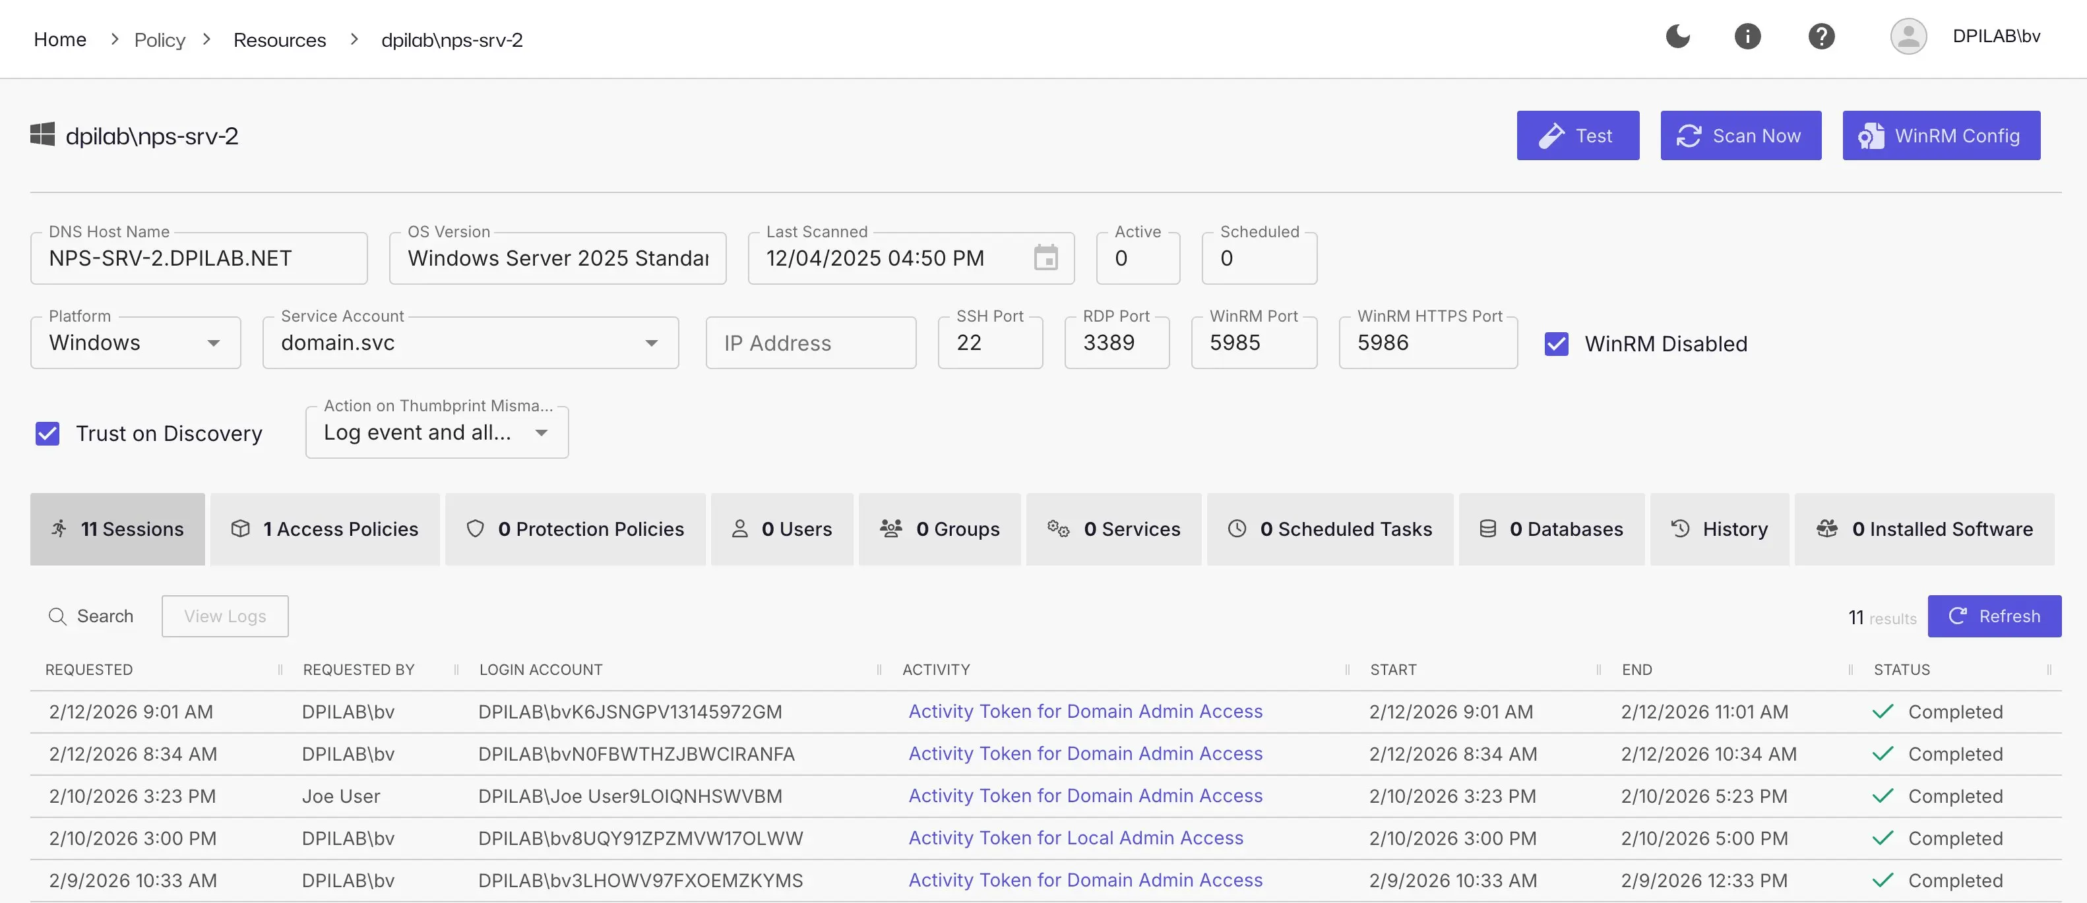This screenshot has width=2087, height=903.
Task: Click the checkmark on 9:01 AM row status
Action: coord(1883,712)
